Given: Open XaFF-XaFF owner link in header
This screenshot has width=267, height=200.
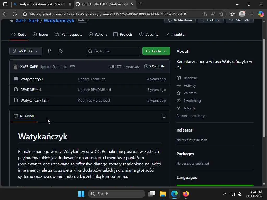Looking at the screenshot, I should (27, 21).
